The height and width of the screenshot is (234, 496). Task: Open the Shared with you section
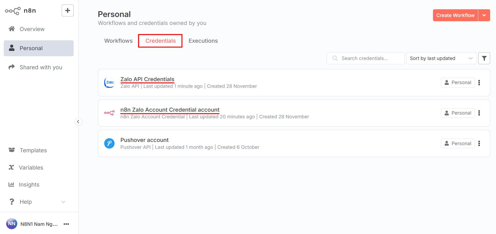tap(41, 67)
